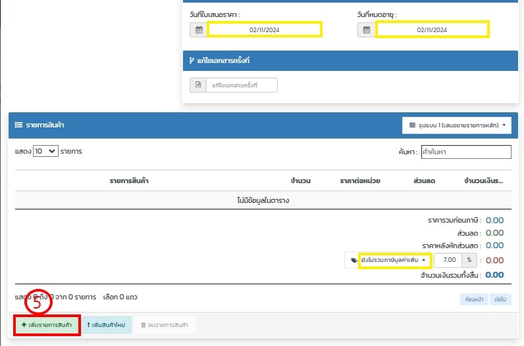
Task: Click the tag icon beside VAT dropdown
Action: click(353, 260)
